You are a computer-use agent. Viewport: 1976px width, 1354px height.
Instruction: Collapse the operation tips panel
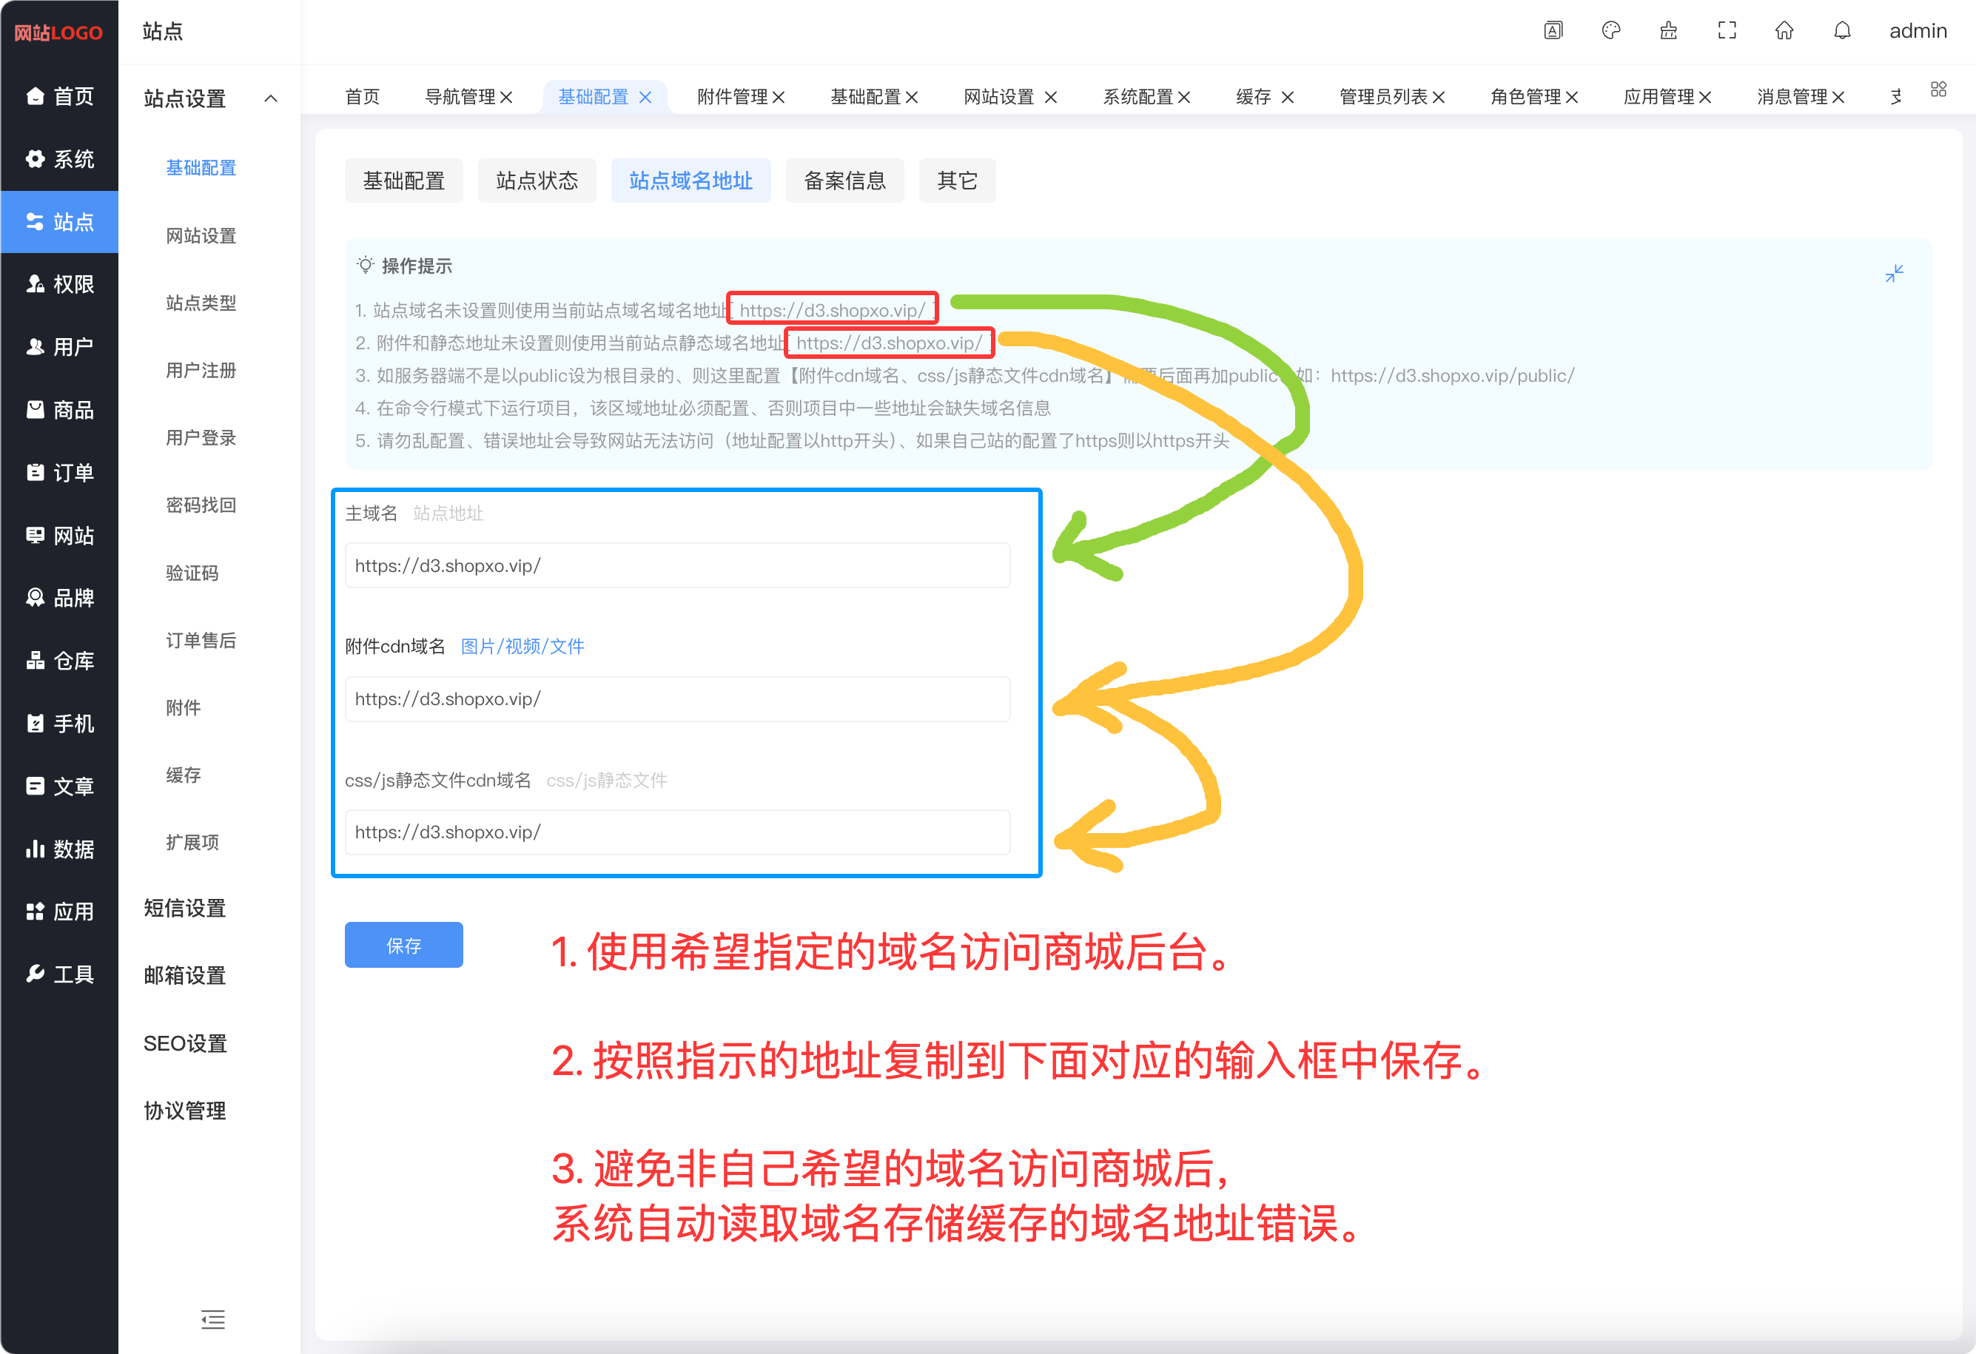point(1894,274)
